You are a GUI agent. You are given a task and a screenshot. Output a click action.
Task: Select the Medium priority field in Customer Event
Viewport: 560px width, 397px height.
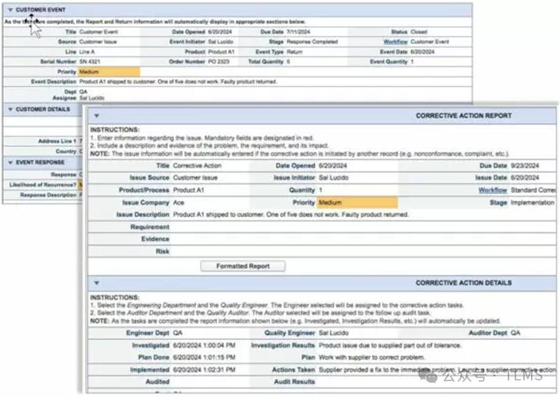109,72
